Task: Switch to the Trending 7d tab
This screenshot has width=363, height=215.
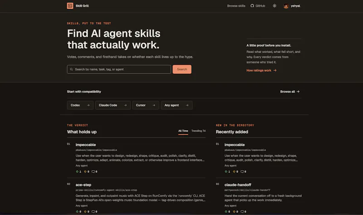Action: (198, 131)
